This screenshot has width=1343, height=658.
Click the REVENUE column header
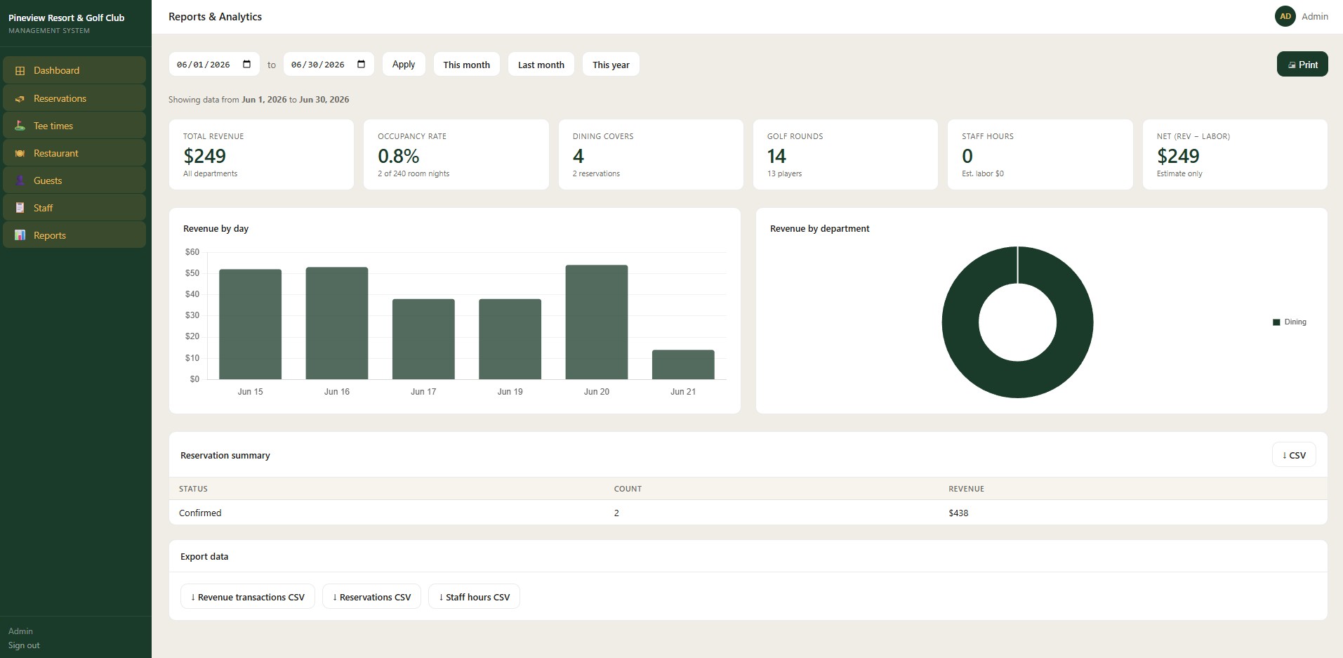[966, 489]
